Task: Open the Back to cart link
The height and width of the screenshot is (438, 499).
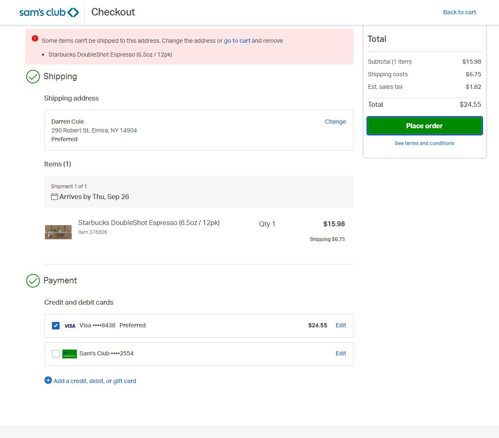Action: pyautogui.click(x=459, y=12)
